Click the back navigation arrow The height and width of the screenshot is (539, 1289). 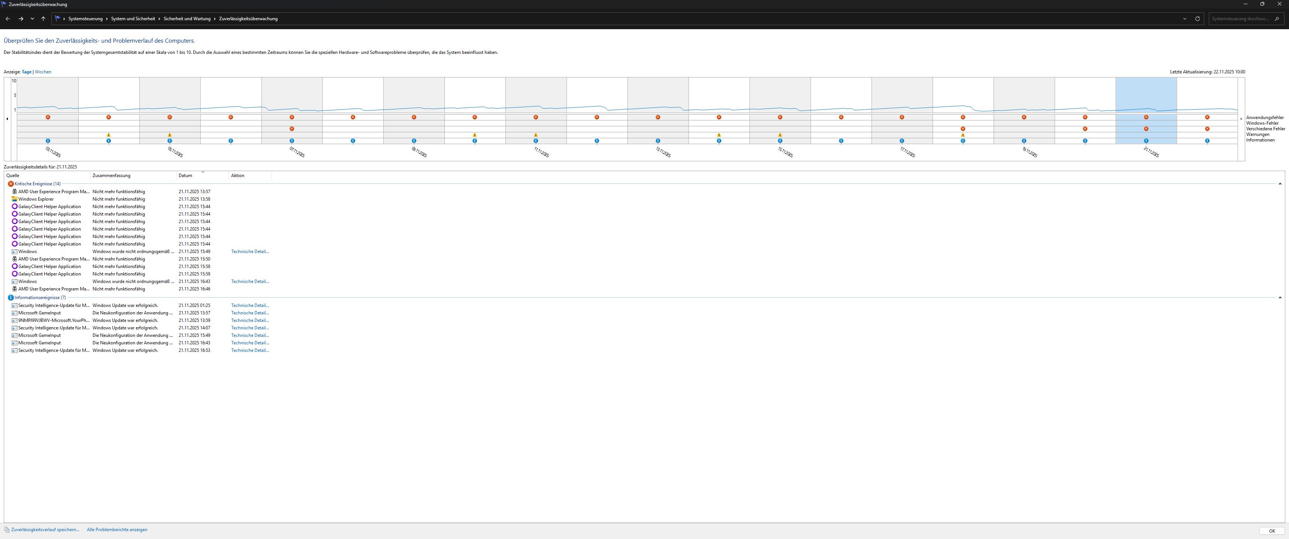7,18
